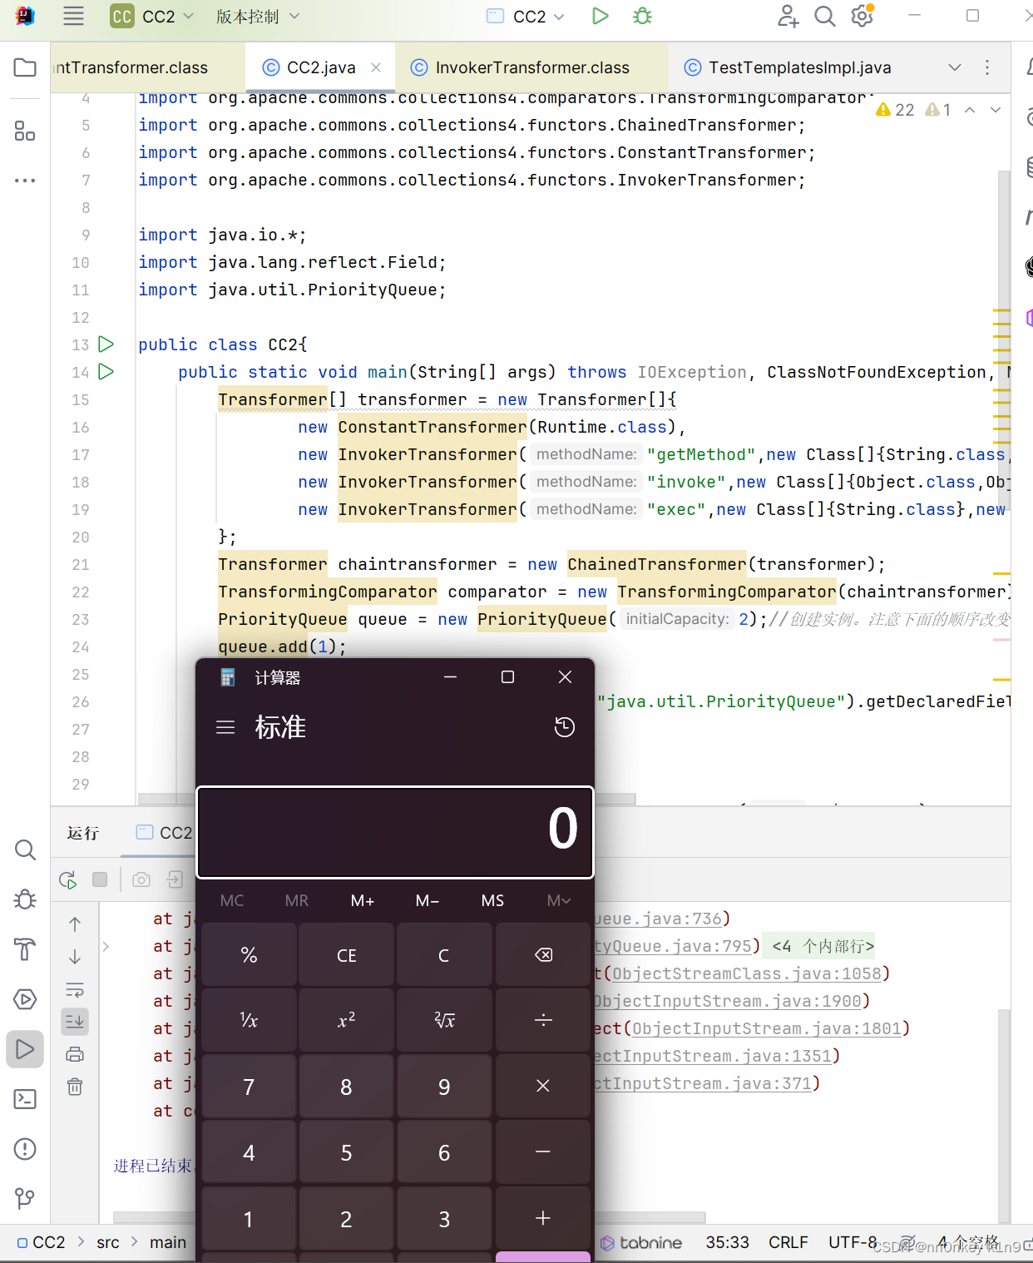Open editor tab options kebab menu
Viewport: 1033px width, 1263px height.
pos(987,67)
